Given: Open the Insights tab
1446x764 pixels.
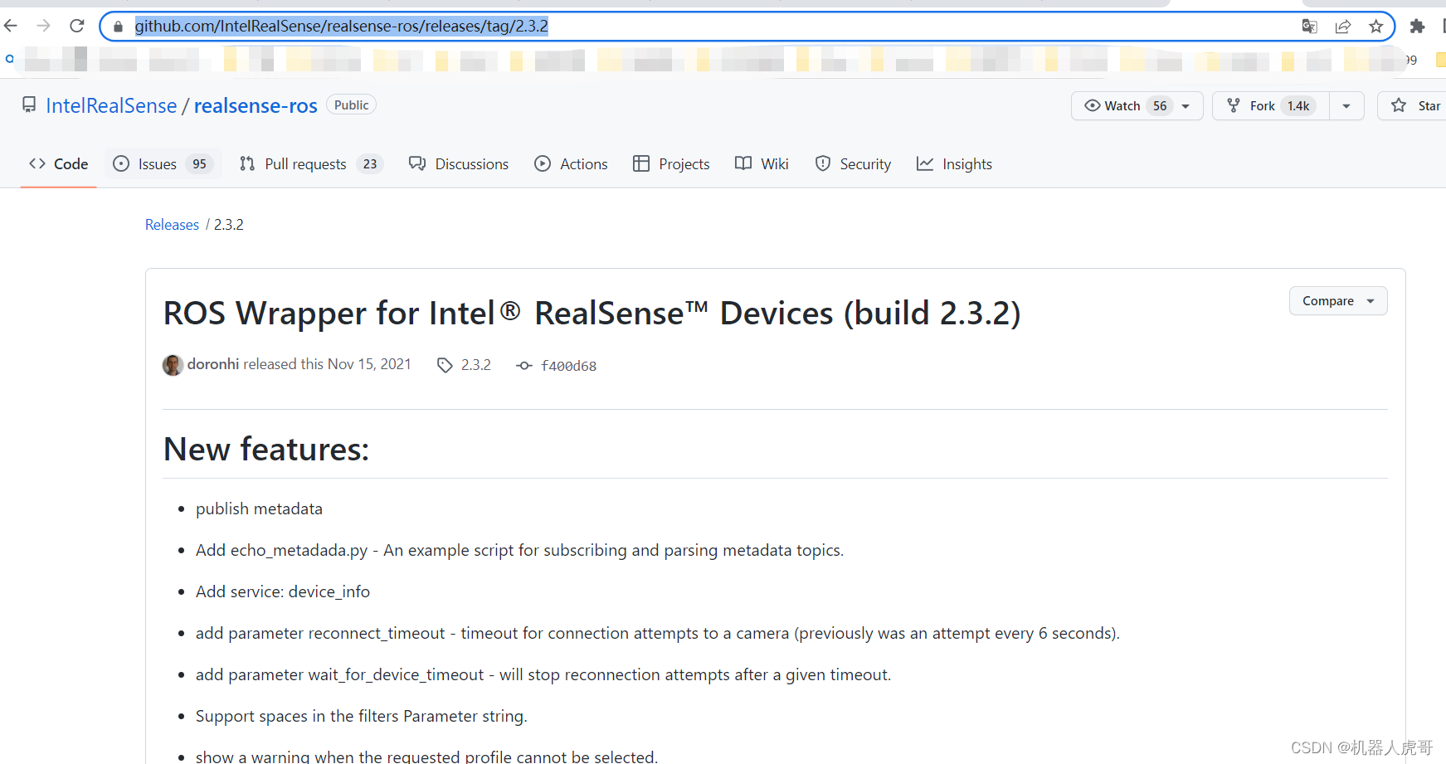Looking at the screenshot, I should 954,164.
